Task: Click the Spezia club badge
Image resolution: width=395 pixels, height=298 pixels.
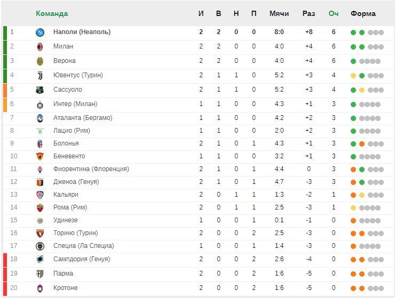Action: pos(40,246)
